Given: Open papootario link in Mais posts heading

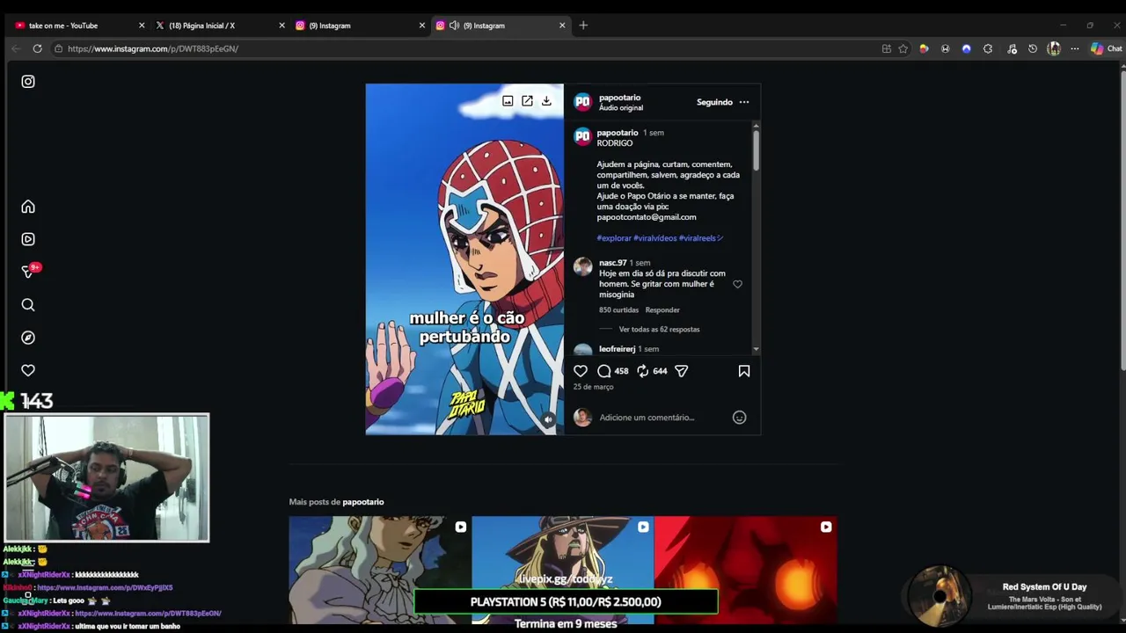Looking at the screenshot, I should click(363, 502).
